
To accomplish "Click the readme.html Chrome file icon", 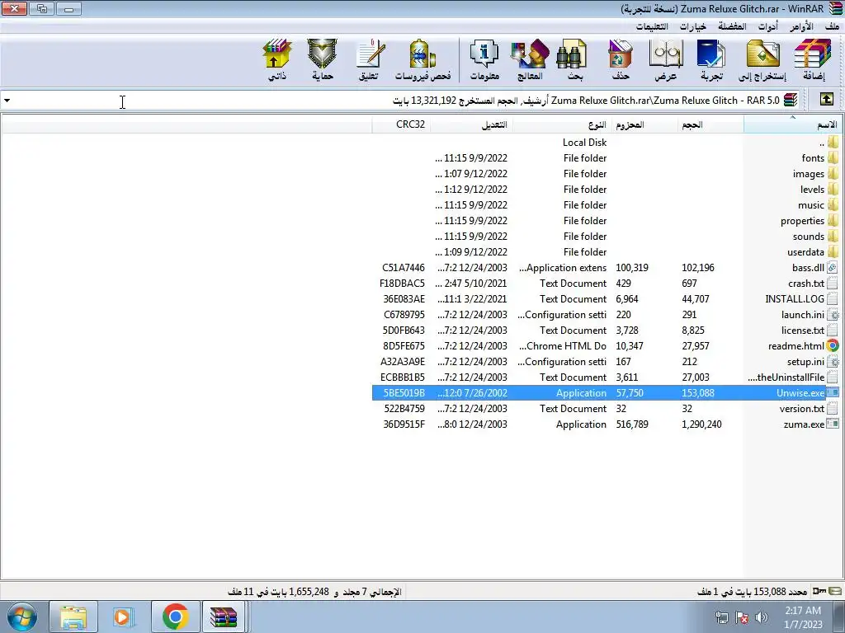I will (x=833, y=345).
